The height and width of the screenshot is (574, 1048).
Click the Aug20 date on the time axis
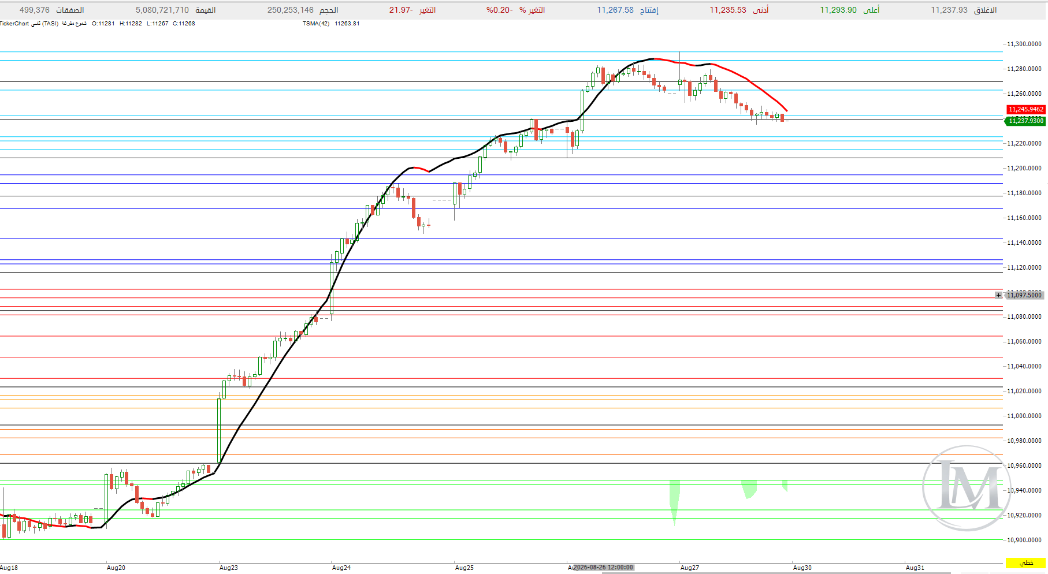point(116,568)
